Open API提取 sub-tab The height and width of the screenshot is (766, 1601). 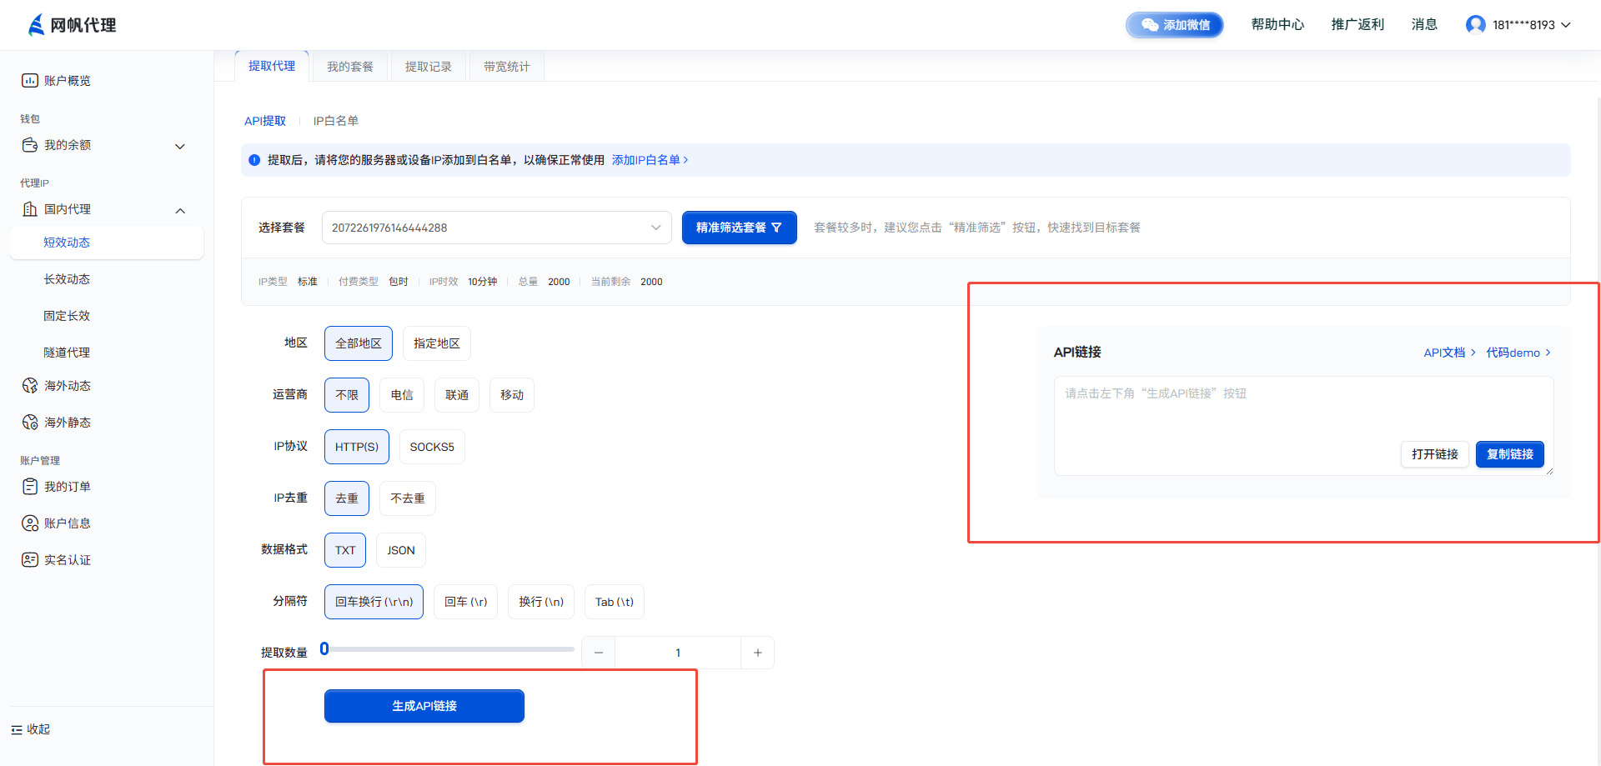tap(265, 121)
